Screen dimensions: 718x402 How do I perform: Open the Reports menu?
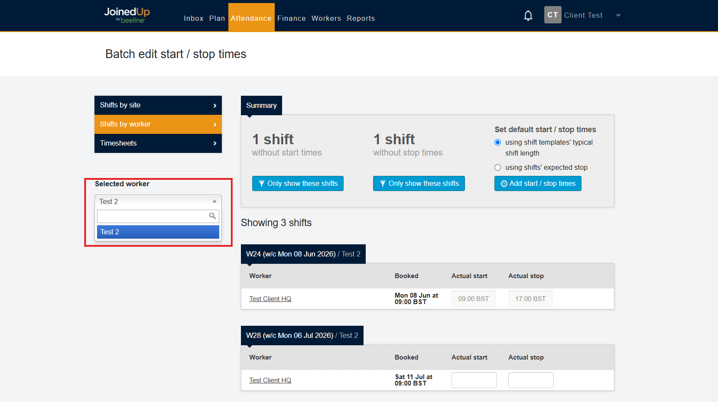point(361,18)
